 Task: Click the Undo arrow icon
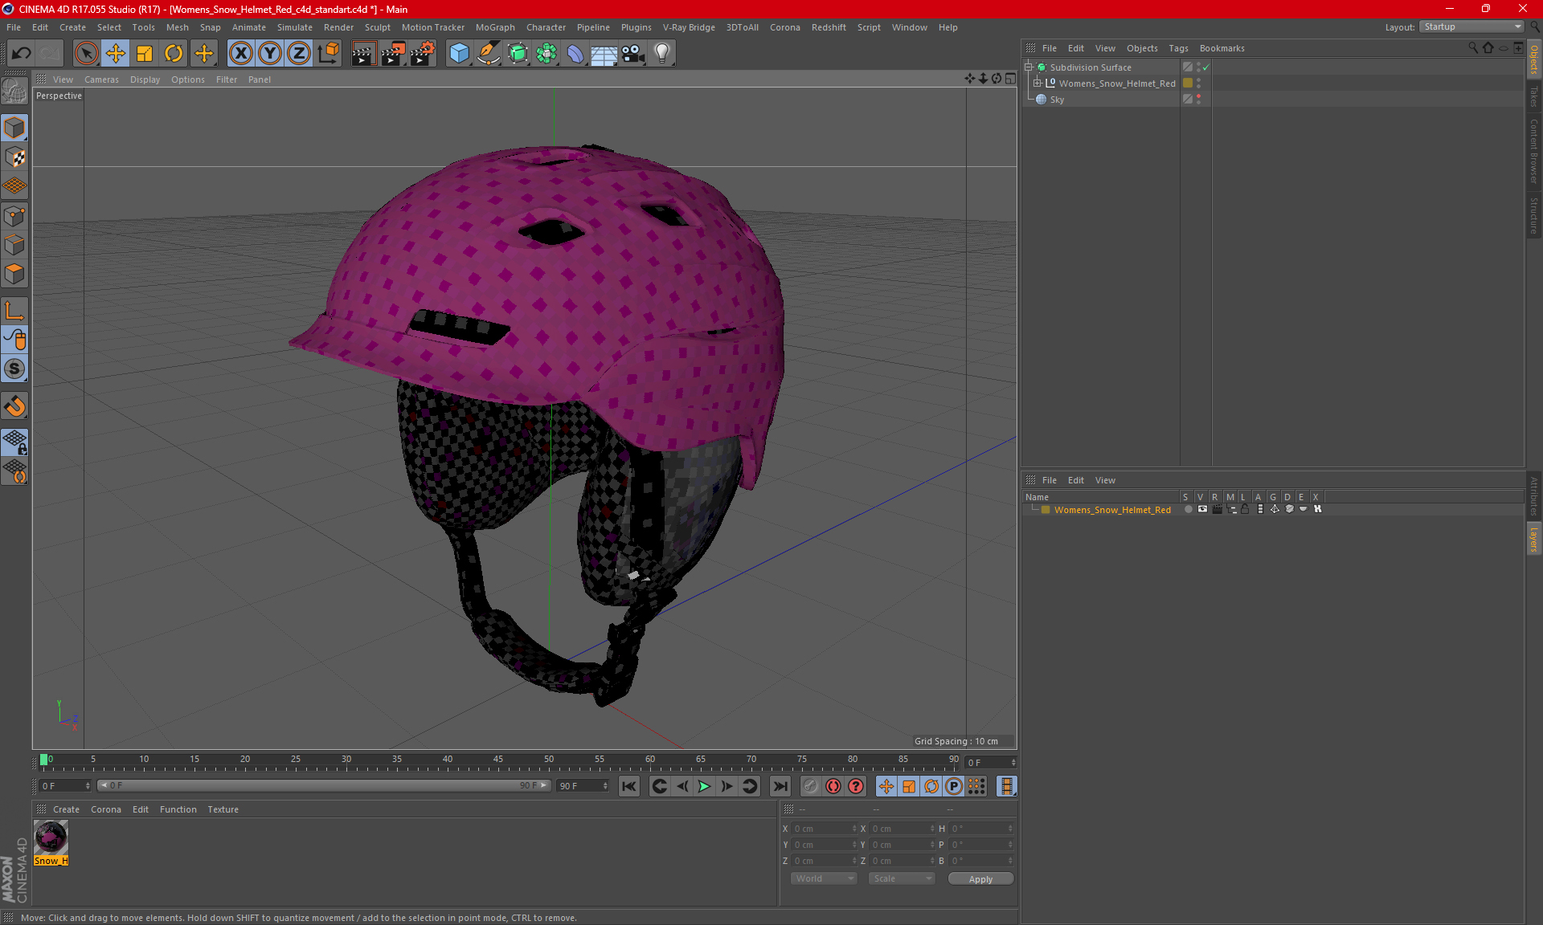(22, 54)
